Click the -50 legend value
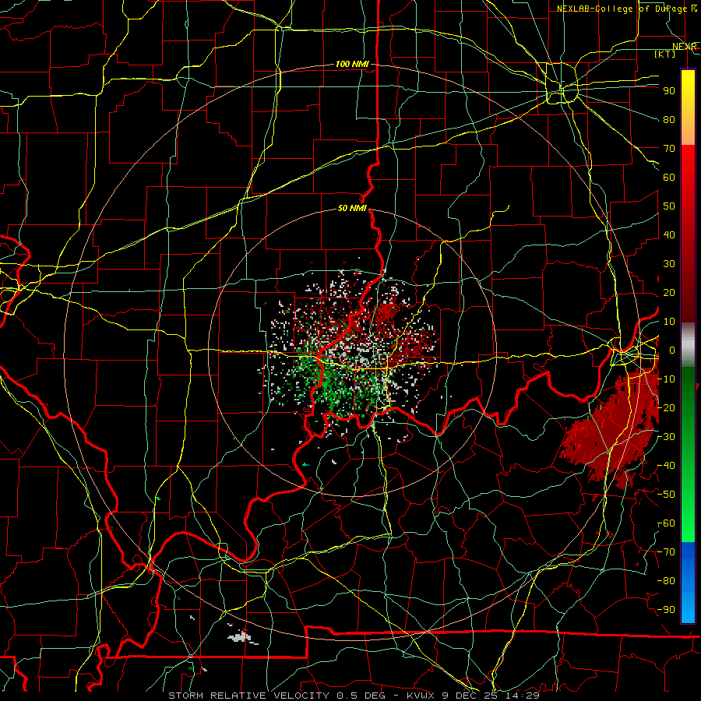Image resolution: width=701 pixels, height=701 pixels. click(666, 495)
